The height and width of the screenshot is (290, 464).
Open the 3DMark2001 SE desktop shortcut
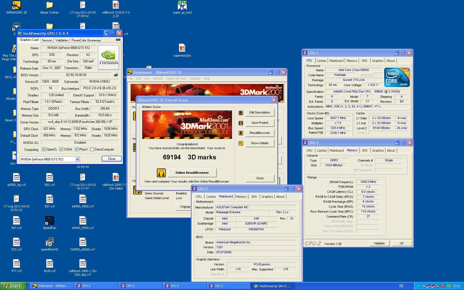click(17, 5)
